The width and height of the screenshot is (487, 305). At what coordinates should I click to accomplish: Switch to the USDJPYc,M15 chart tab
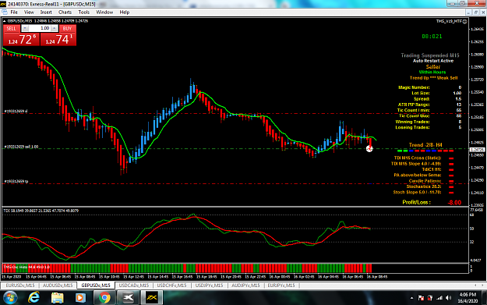pos(209,285)
